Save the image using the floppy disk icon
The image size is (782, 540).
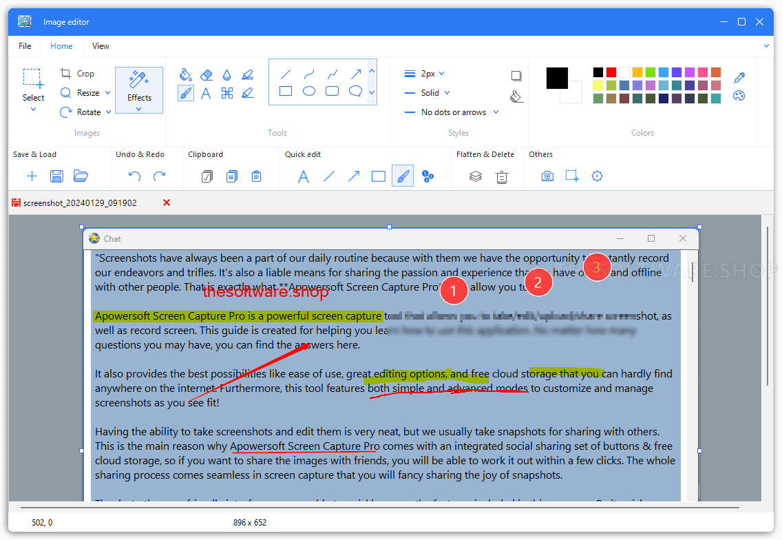pyautogui.click(x=56, y=176)
